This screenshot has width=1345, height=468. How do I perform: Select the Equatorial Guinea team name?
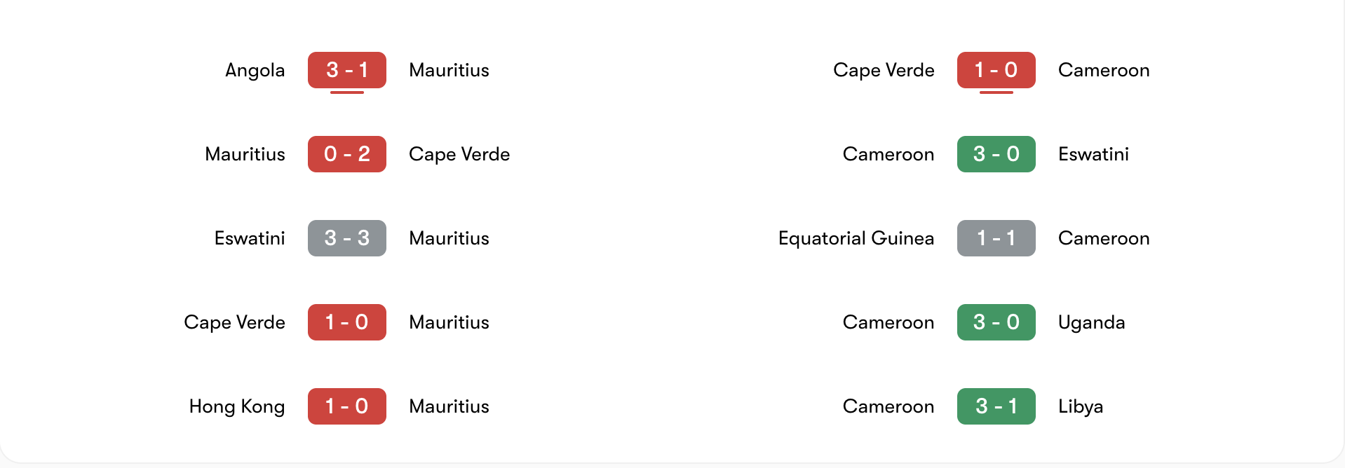(856, 239)
